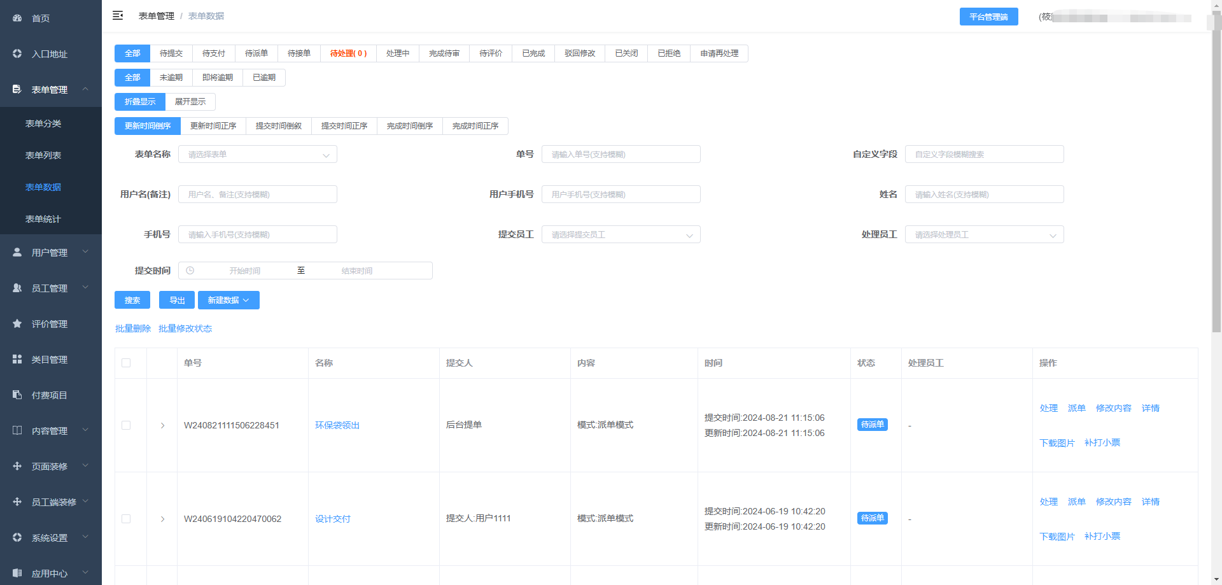The height and width of the screenshot is (585, 1222).
Task: Tick checkbox for order W240619104220470062
Action: coord(126,519)
